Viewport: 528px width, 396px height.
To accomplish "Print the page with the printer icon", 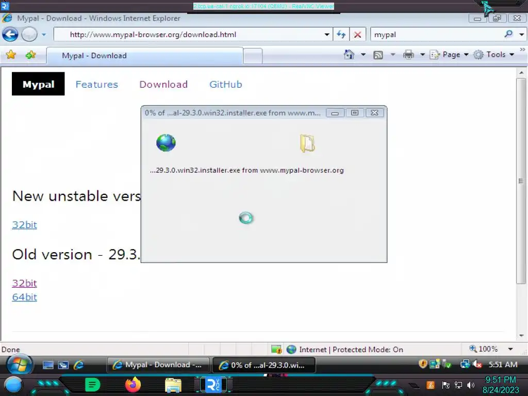I will pos(408,55).
